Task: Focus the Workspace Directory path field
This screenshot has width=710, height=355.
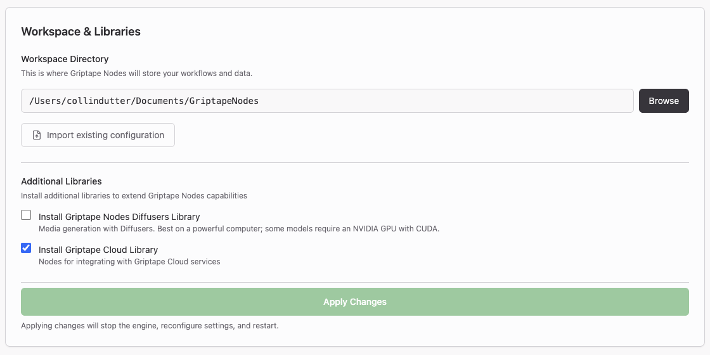Action: [327, 101]
